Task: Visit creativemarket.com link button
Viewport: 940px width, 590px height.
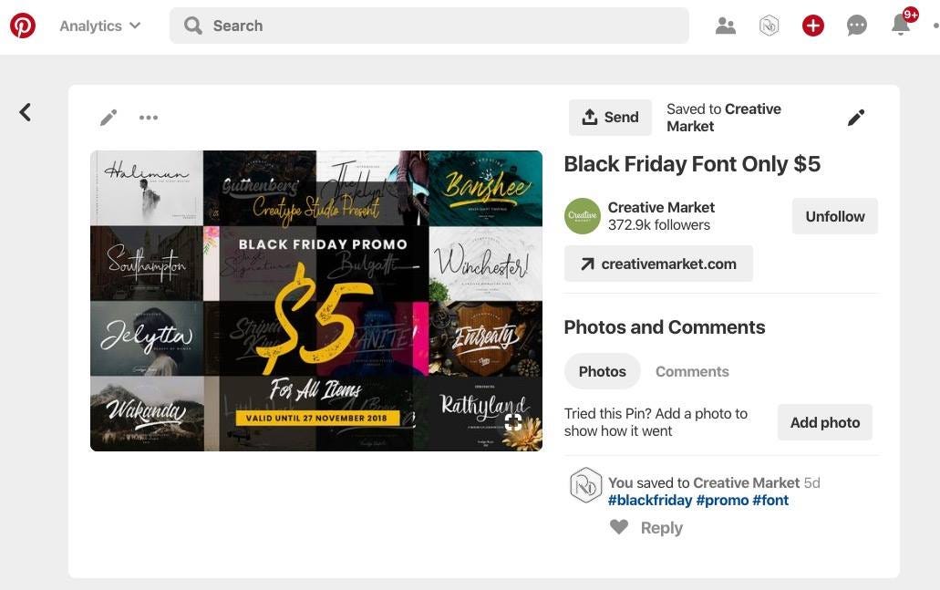Action: [x=658, y=264]
